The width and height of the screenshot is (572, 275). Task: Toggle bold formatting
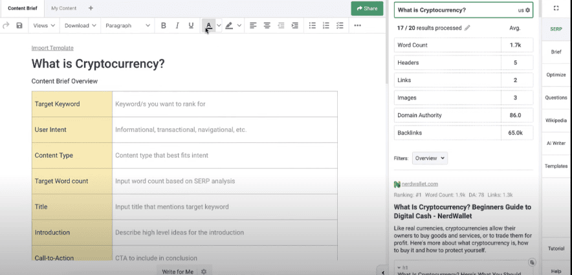coord(163,26)
